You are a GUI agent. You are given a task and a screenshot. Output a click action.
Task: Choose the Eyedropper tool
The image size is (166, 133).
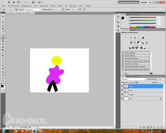[x=3, y=32]
